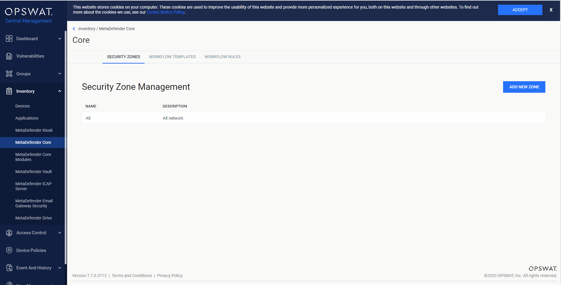
Task: Click Inventory in the breadcrumb
Action: 87,29
